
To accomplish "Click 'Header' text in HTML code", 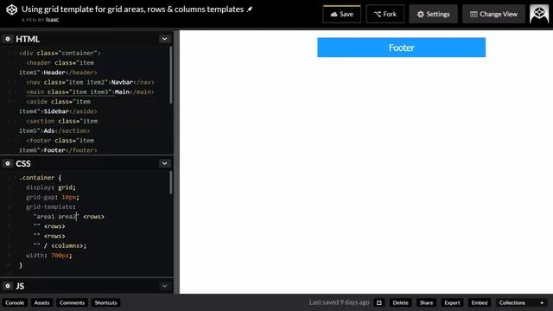I will [54, 73].
